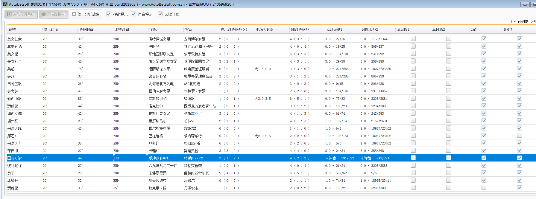Click the 停止分析系统 stop button
This screenshot has height=199, width=536.
pos(86,14)
